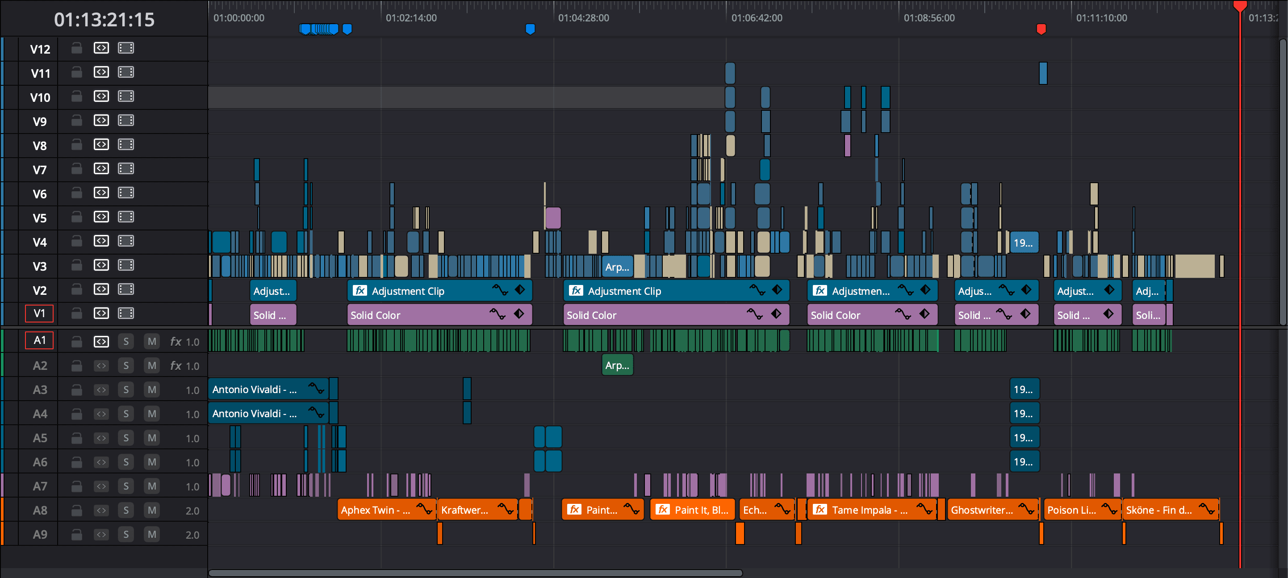Select the A1 destination track label
Viewport: 1288px width, 578px height.
(39, 340)
